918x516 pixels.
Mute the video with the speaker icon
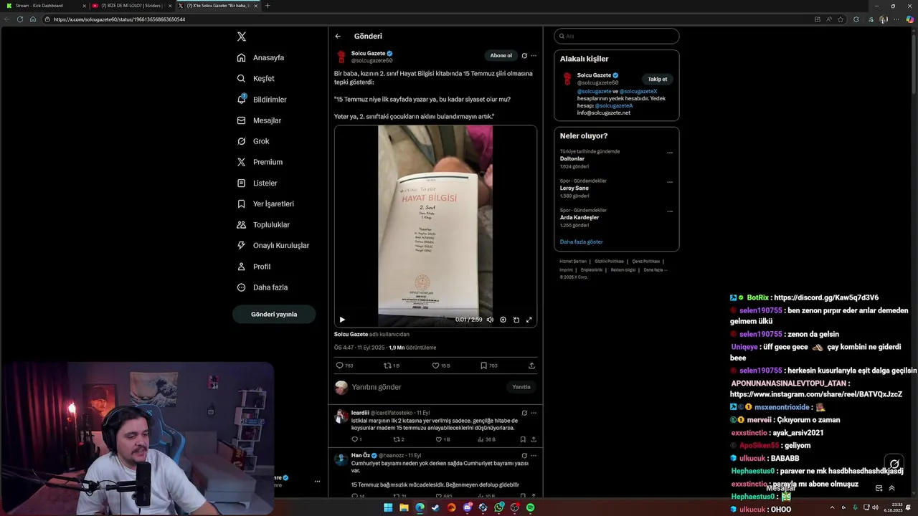(490, 320)
